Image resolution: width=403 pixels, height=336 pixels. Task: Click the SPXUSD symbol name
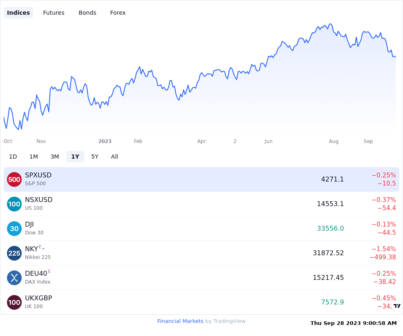[x=38, y=175]
